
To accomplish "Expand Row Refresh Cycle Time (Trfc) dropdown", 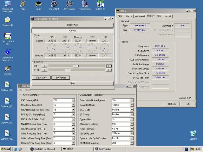I will pos(73,110).
